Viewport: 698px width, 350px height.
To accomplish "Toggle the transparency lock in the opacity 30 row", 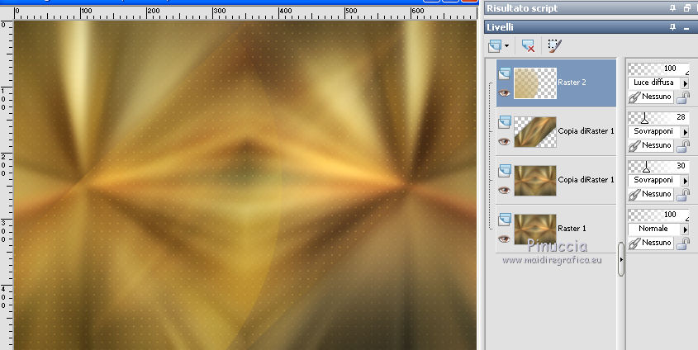I will click(x=683, y=194).
